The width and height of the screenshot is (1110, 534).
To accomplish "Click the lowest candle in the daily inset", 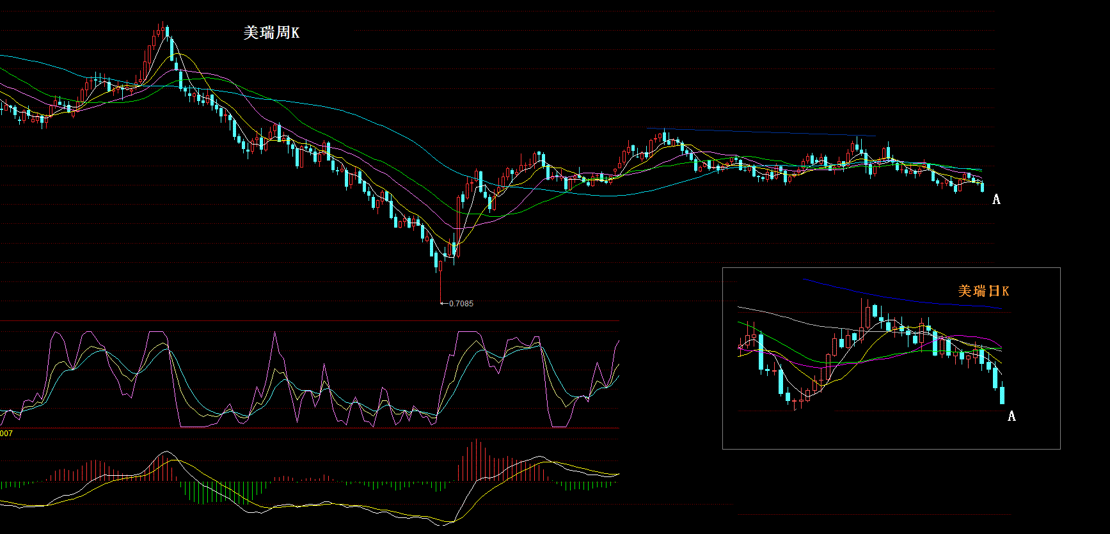I will click(x=795, y=403).
